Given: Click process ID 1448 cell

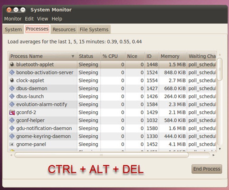Looking at the screenshot, I should click(x=152, y=65).
